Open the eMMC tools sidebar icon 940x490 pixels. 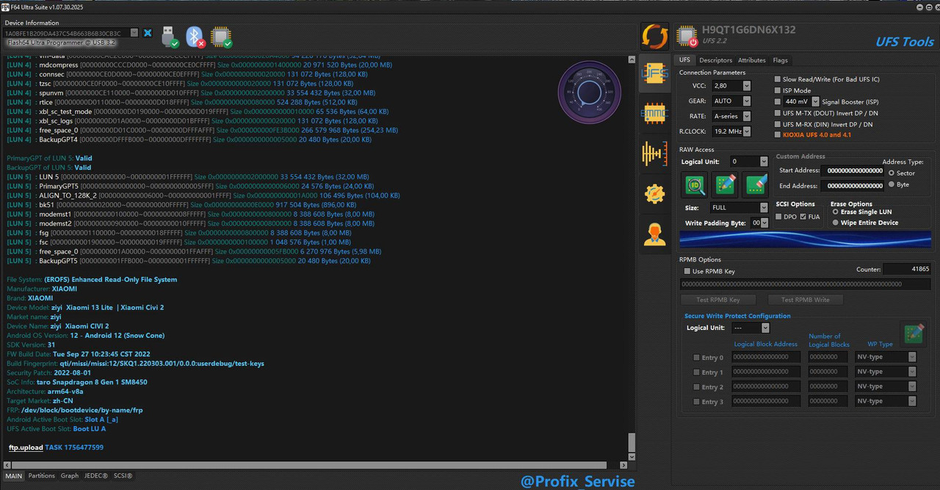[x=654, y=112]
